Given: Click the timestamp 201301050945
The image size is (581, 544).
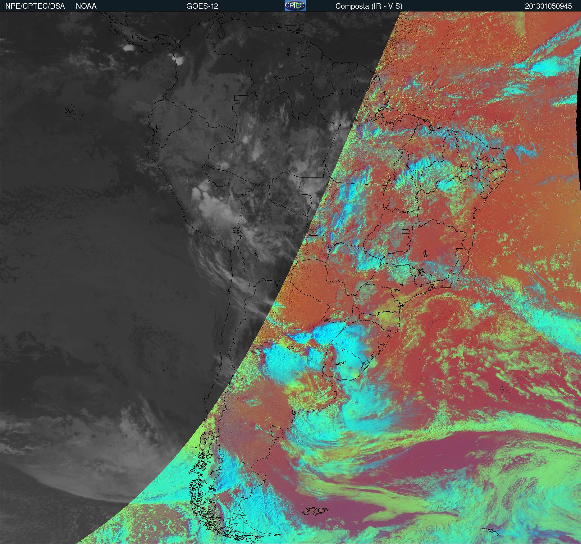Looking at the screenshot, I should [x=548, y=6].
